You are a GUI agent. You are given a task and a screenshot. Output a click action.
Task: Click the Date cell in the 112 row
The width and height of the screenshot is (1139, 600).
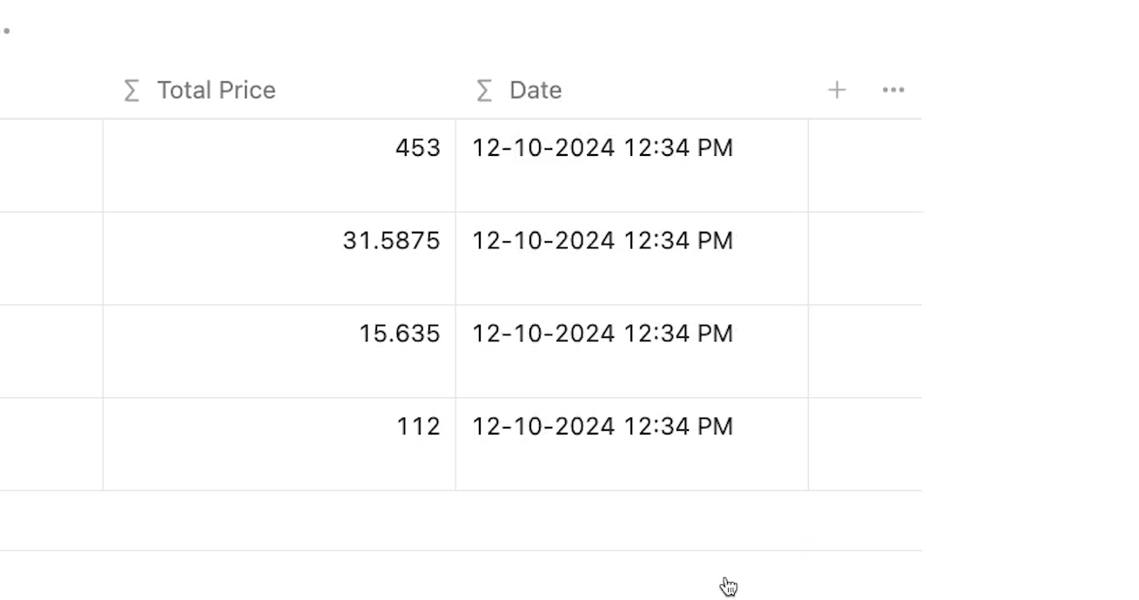click(x=632, y=444)
